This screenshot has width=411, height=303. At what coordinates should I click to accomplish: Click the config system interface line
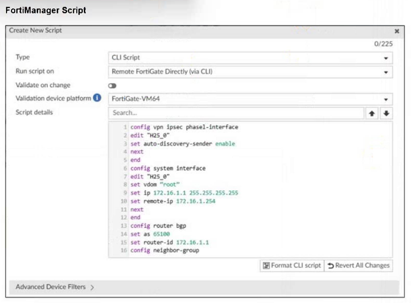pos(168,168)
